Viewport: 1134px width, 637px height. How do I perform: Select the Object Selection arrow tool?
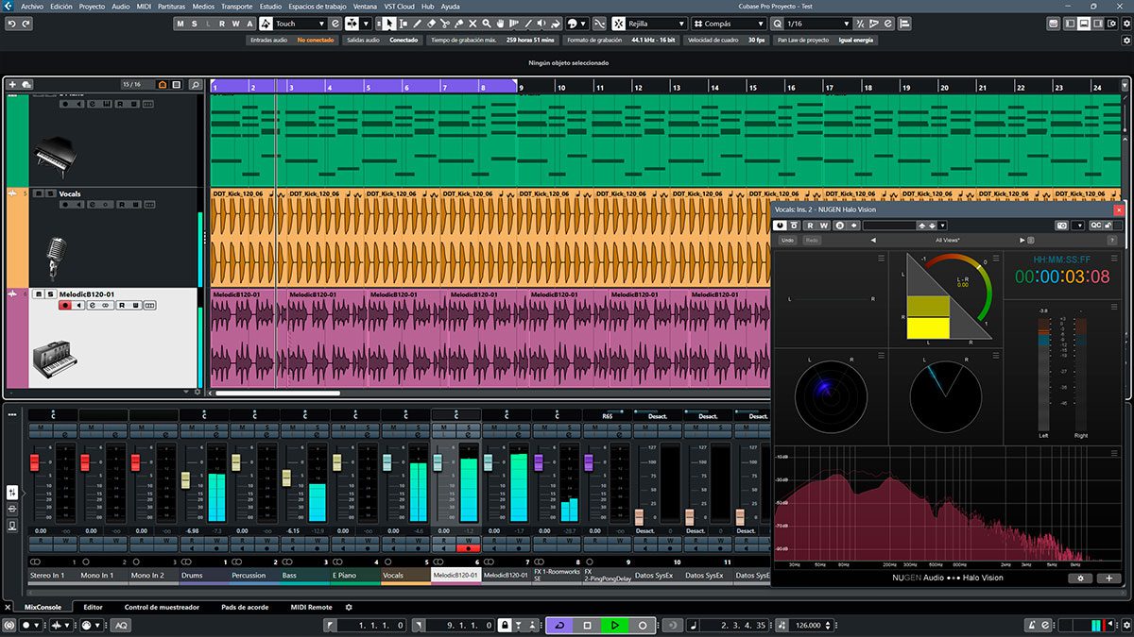click(x=391, y=24)
